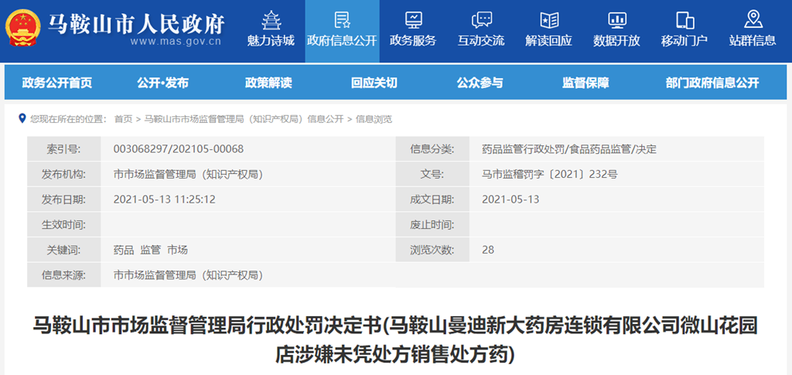Click 解读回应 book icon
The height and width of the screenshot is (375, 792).
coord(548,20)
